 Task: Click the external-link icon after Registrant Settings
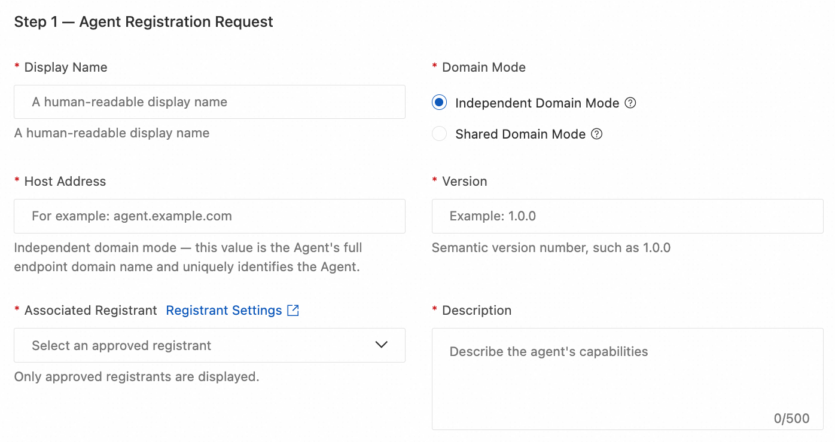(293, 310)
